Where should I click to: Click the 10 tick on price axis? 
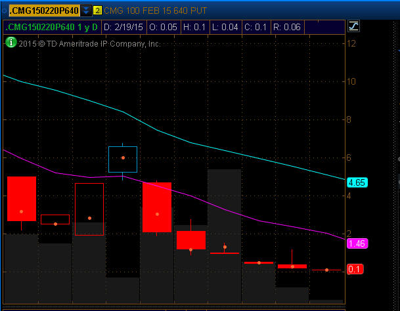click(352, 81)
